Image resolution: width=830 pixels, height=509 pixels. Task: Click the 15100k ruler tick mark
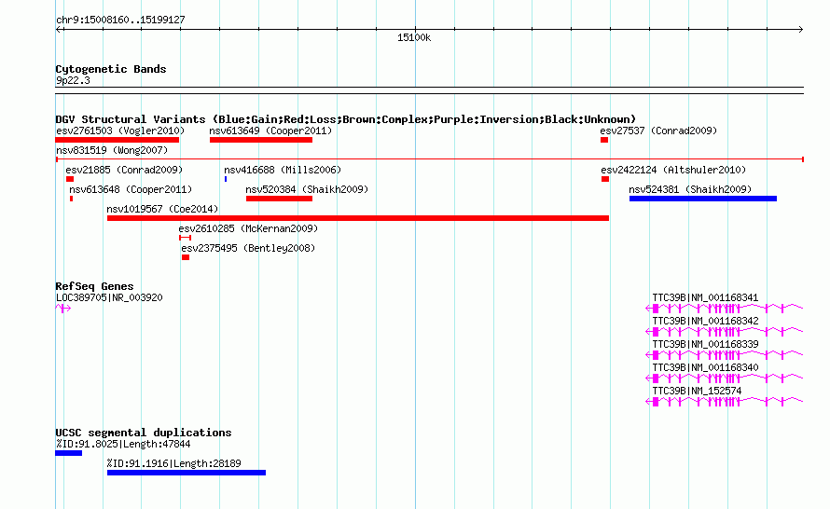tap(415, 29)
